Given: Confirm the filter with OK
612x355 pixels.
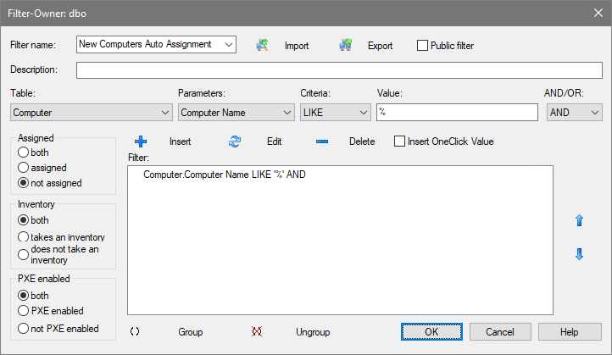Looking at the screenshot, I should click(431, 331).
